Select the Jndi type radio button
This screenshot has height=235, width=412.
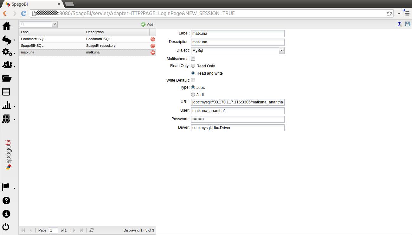click(x=193, y=95)
